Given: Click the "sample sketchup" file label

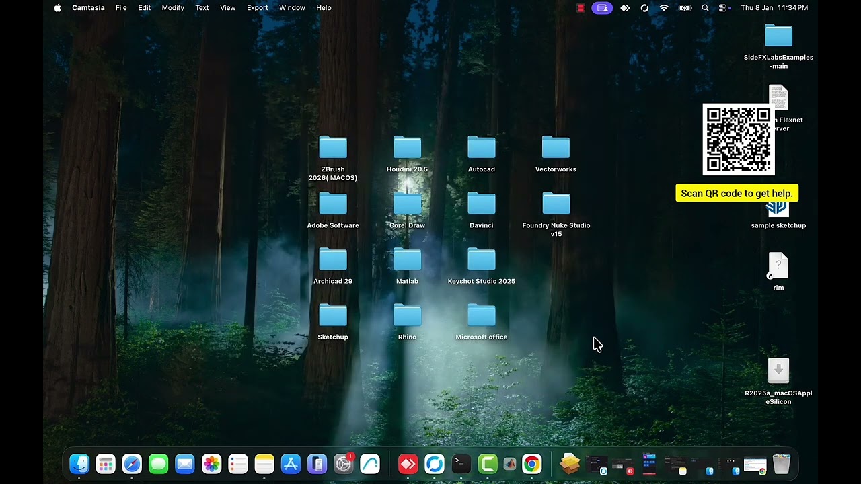Looking at the screenshot, I should (778, 225).
